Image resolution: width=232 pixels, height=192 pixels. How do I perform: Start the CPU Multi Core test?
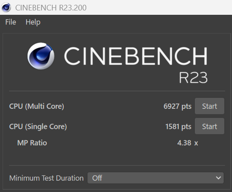(209, 106)
